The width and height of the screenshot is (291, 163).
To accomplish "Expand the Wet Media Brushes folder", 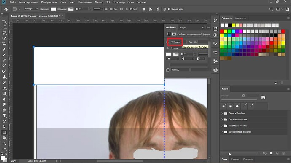I will pyautogui.click(x=222, y=126).
